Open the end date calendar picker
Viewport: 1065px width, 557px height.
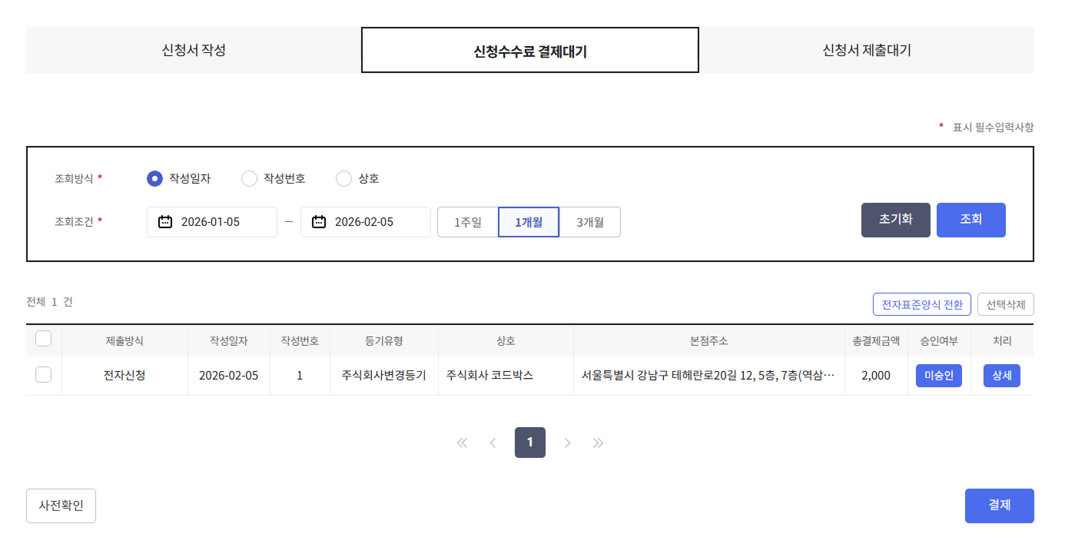[x=320, y=221]
